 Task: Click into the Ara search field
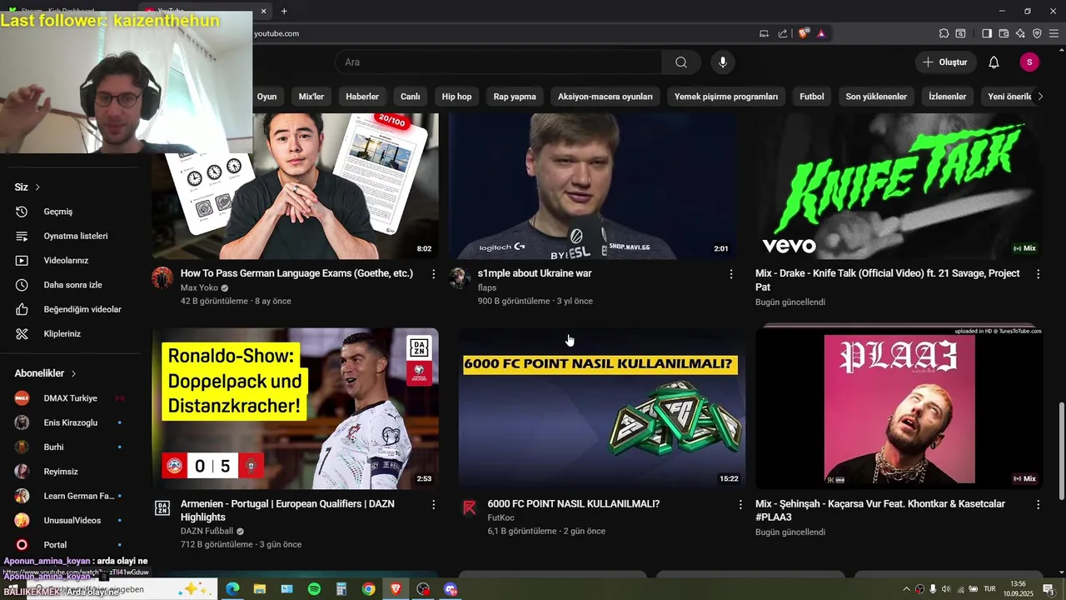500,62
